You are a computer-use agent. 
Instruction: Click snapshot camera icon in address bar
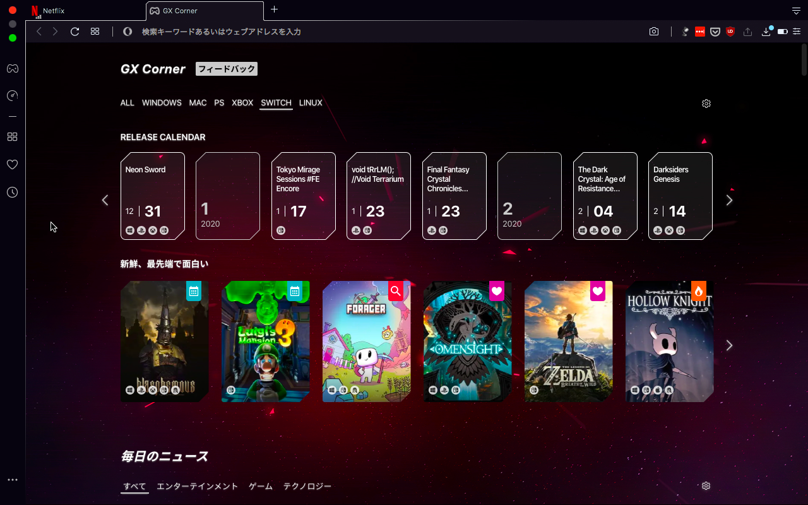654,32
